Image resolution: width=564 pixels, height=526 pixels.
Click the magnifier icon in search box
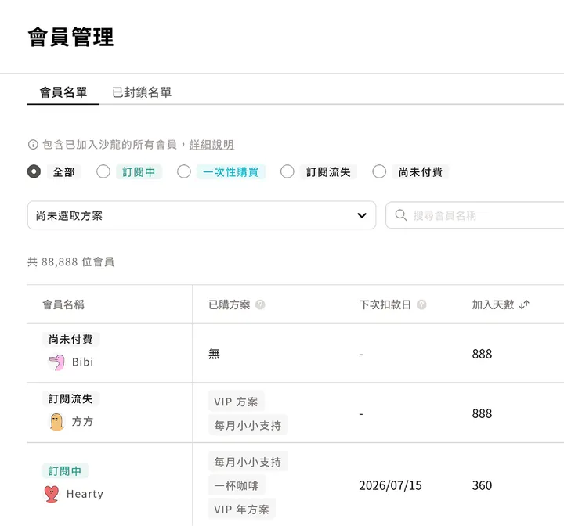coord(401,215)
